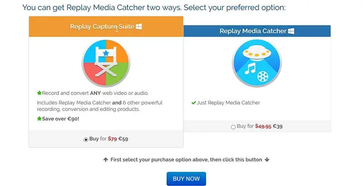Image resolution: width=363 pixels, height=186 pixels.
Task: Click green checkmark before 'Just Replay Media Catcher'
Action: point(193,103)
